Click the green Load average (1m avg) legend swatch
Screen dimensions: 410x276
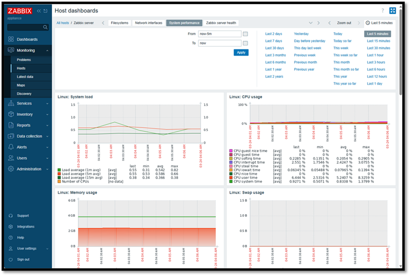pos(59,169)
